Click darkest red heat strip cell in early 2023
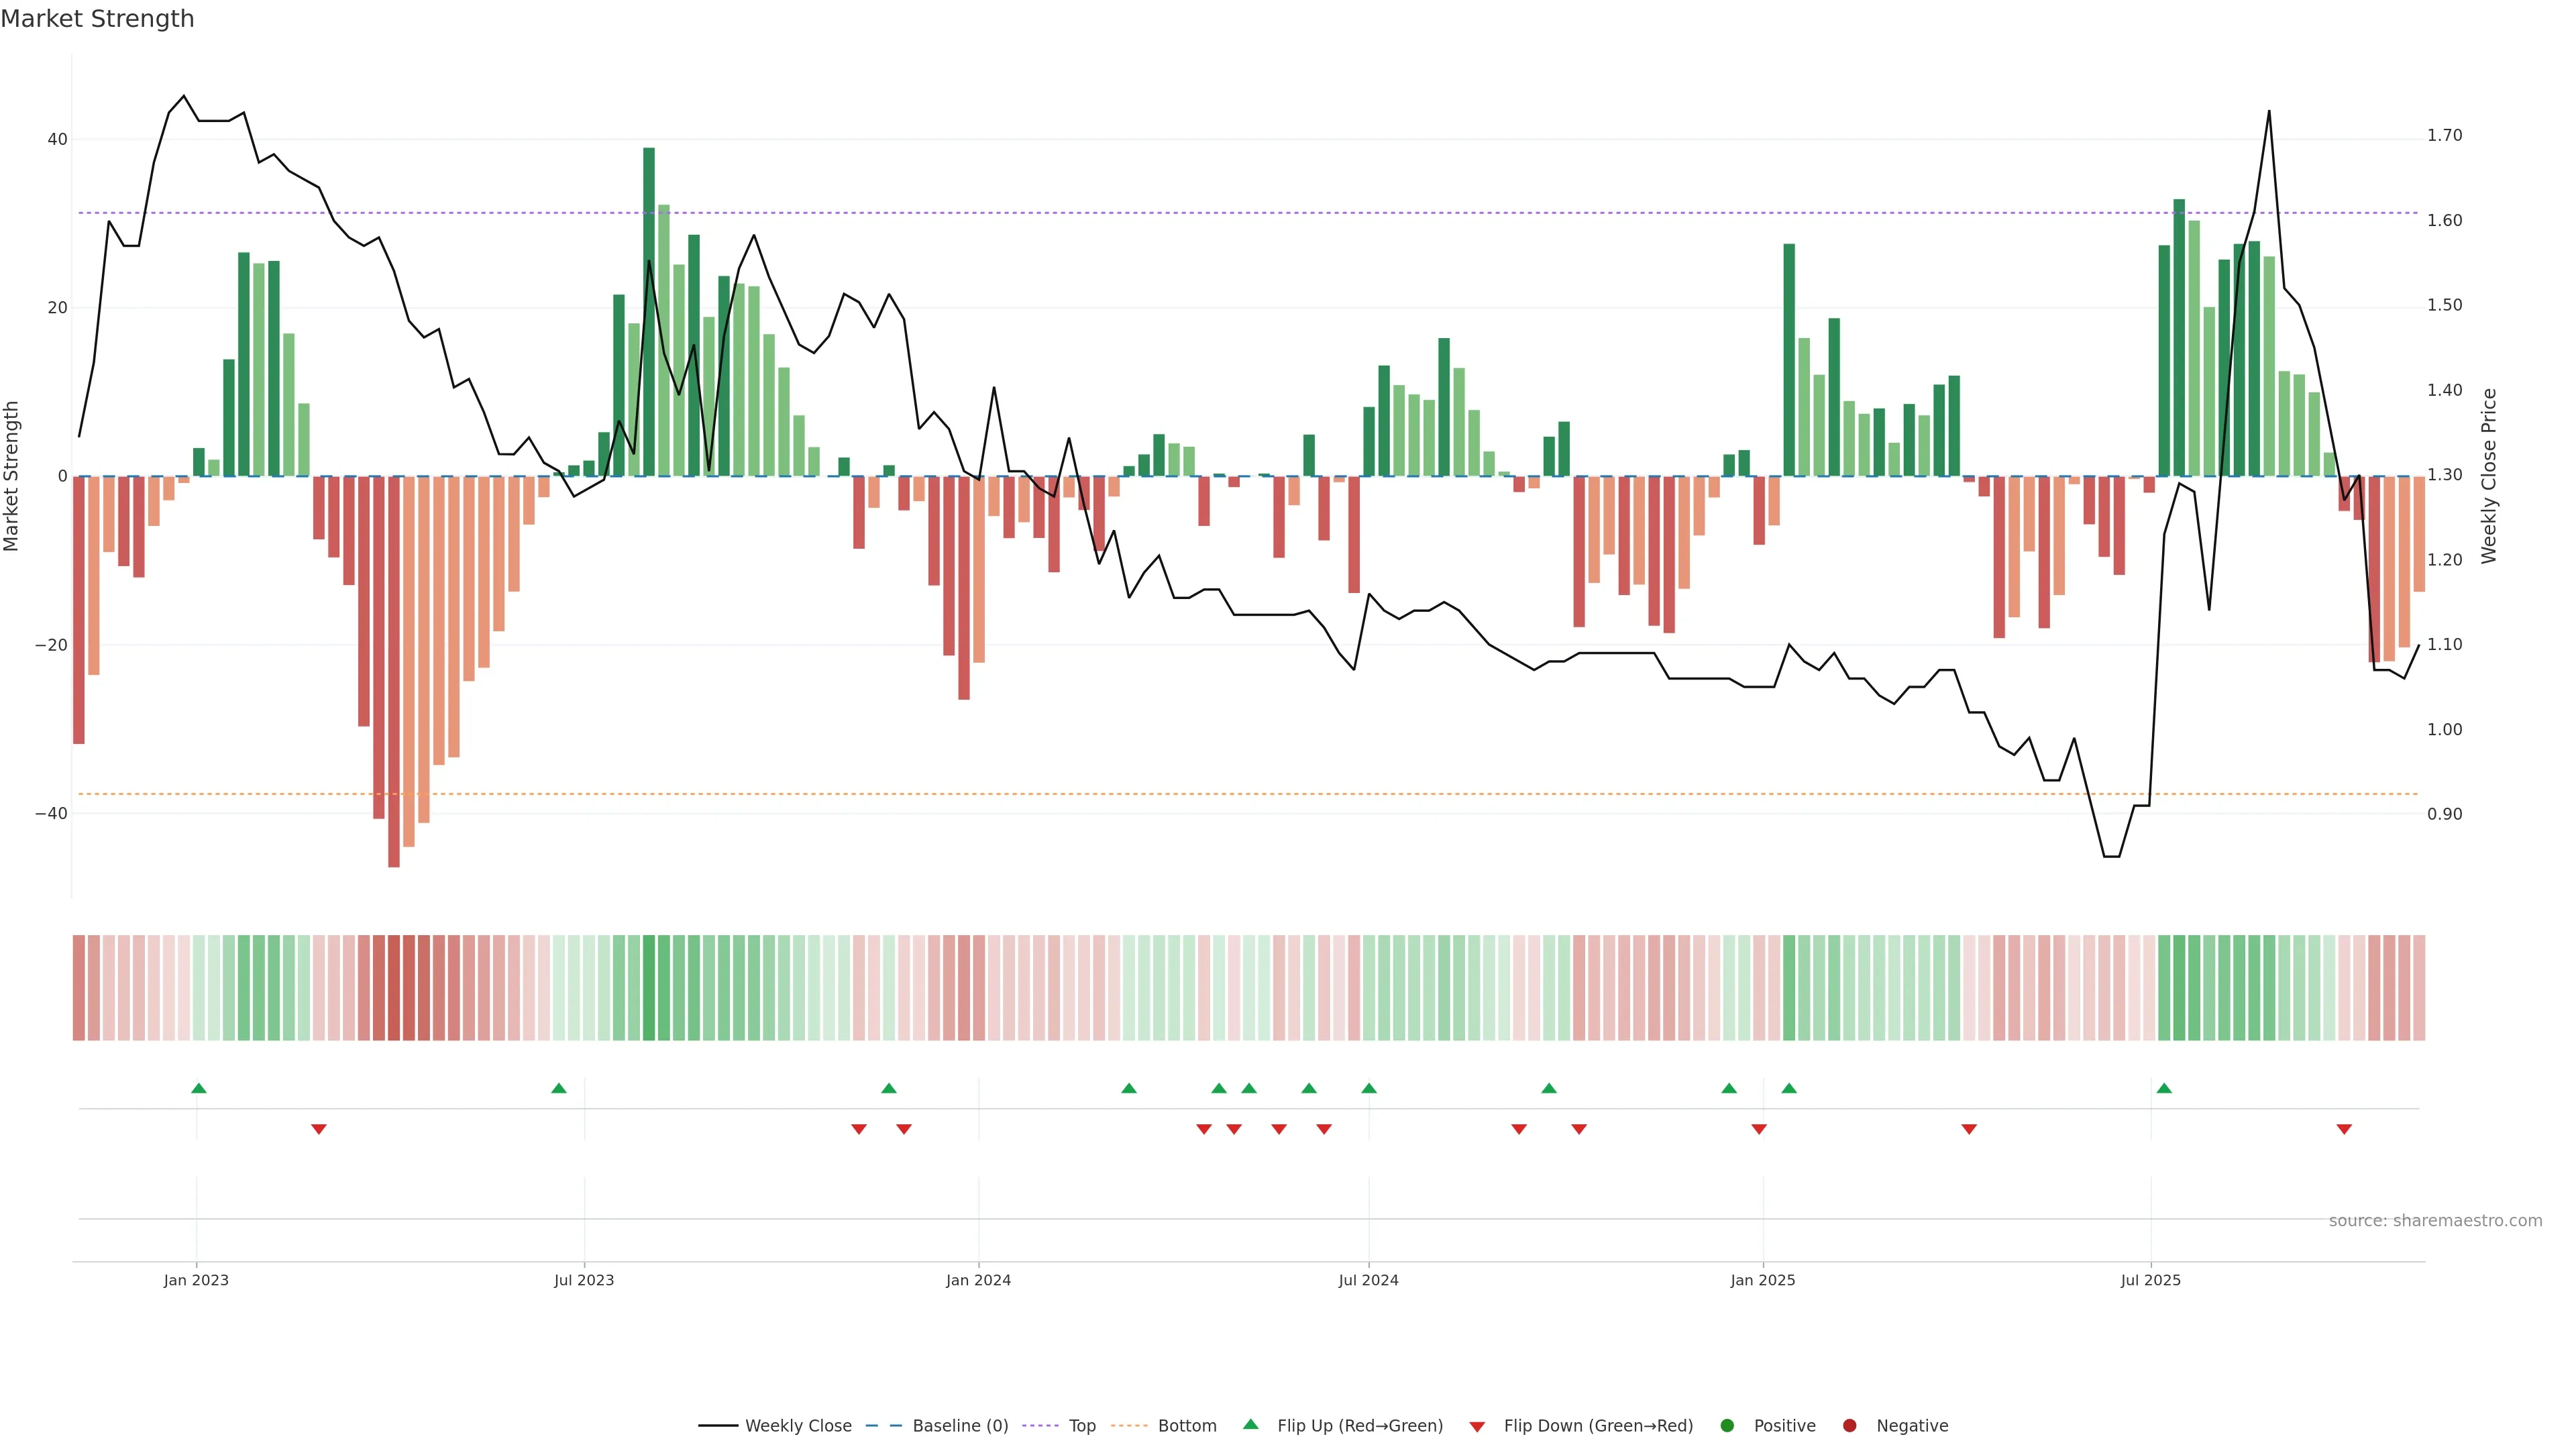 (x=394, y=987)
